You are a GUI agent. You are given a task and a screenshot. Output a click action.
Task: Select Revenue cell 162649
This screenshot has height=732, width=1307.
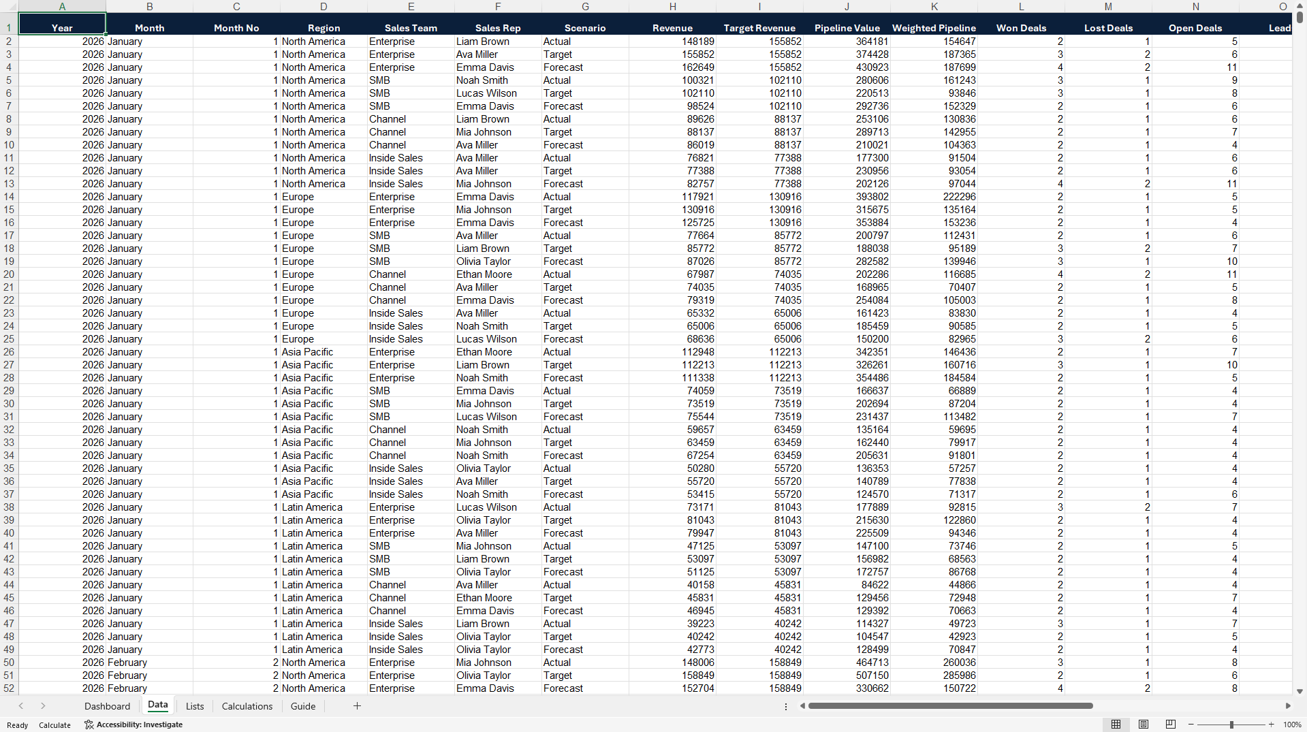(x=672, y=67)
